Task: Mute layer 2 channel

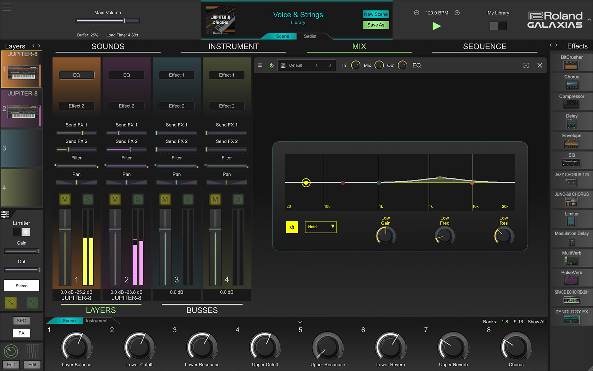Action: 115,199
